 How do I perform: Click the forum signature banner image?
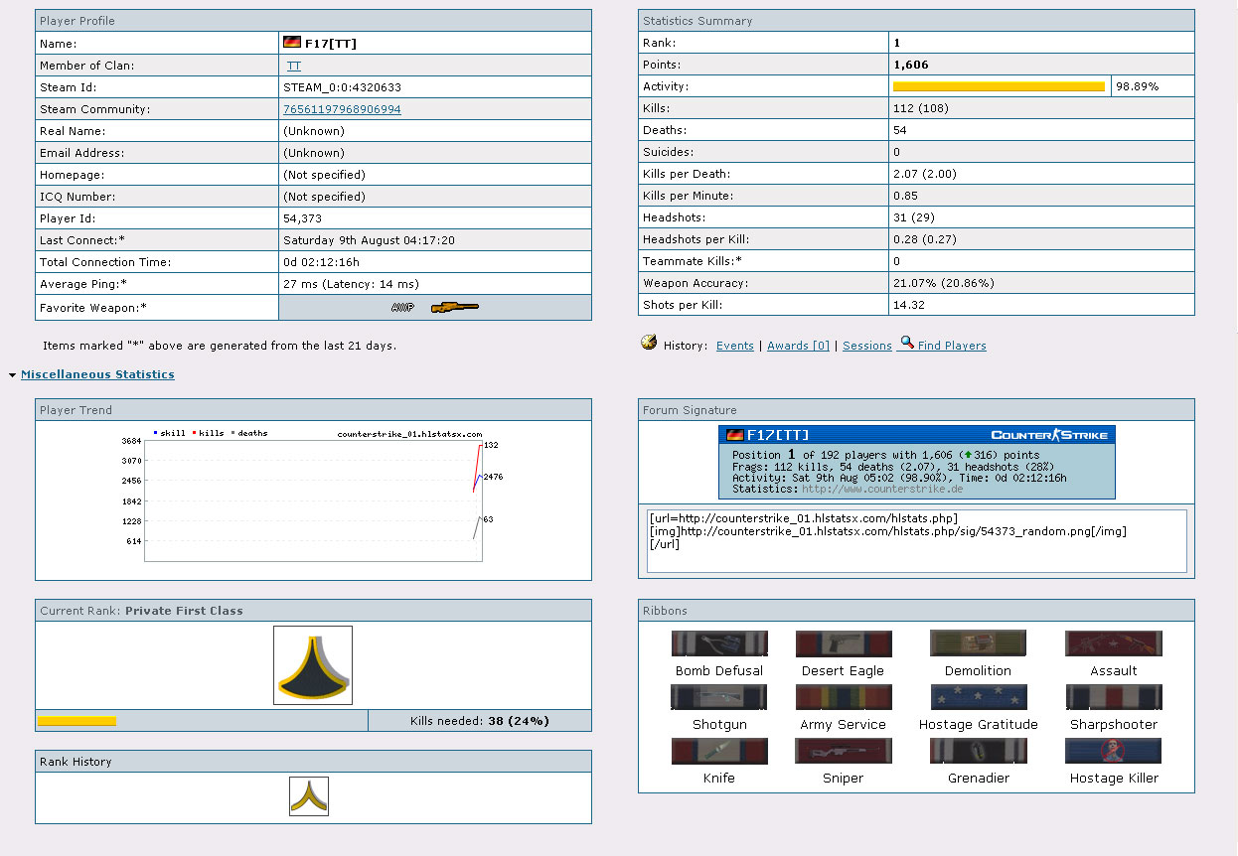916,462
